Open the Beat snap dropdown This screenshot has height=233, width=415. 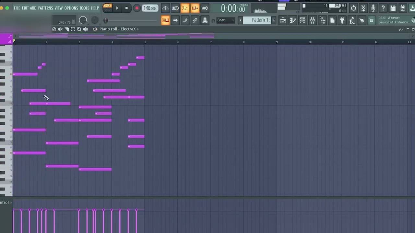(x=225, y=20)
